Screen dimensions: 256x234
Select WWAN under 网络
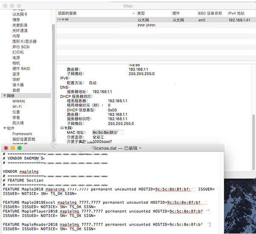pyautogui.click(x=19, y=101)
